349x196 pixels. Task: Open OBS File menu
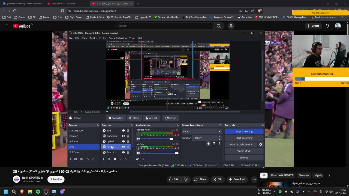pos(71,38)
